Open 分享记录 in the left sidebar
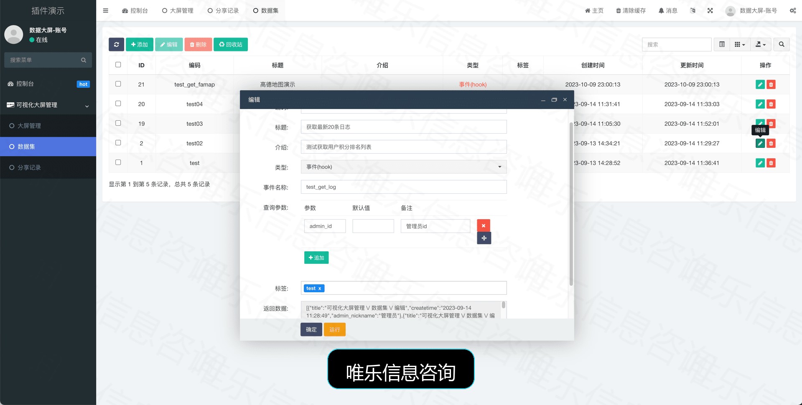This screenshot has height=405, width=802. (48, 167)
